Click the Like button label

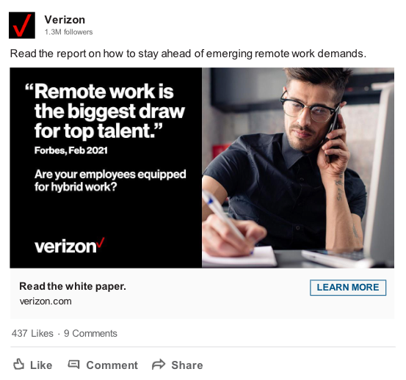click(x=41, y=365)
